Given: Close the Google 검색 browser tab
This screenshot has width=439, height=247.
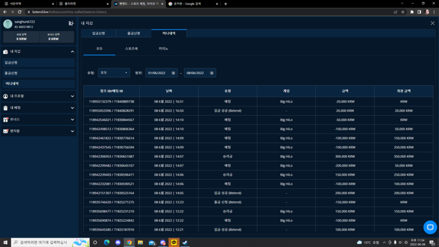Looking at the screenshot, I should click(217, 4).
